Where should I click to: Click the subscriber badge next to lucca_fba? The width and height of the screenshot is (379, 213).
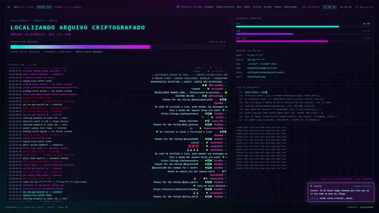(x=208, y=121)
